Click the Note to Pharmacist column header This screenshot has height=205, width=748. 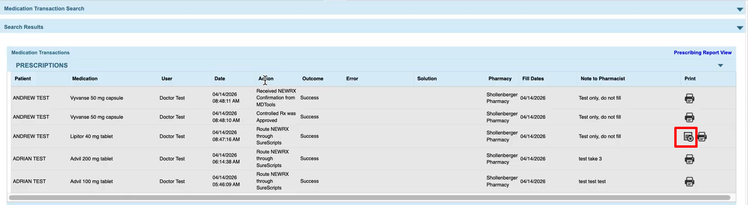pyautogui.click(x=602, y=79)
